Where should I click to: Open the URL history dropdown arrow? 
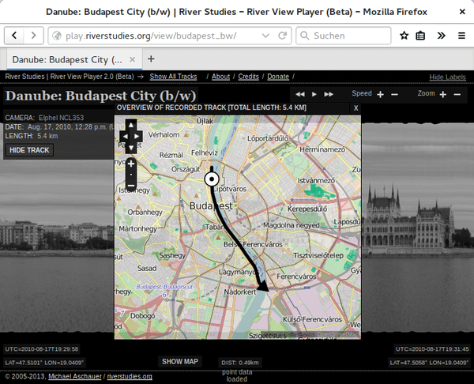click(265, 36)
